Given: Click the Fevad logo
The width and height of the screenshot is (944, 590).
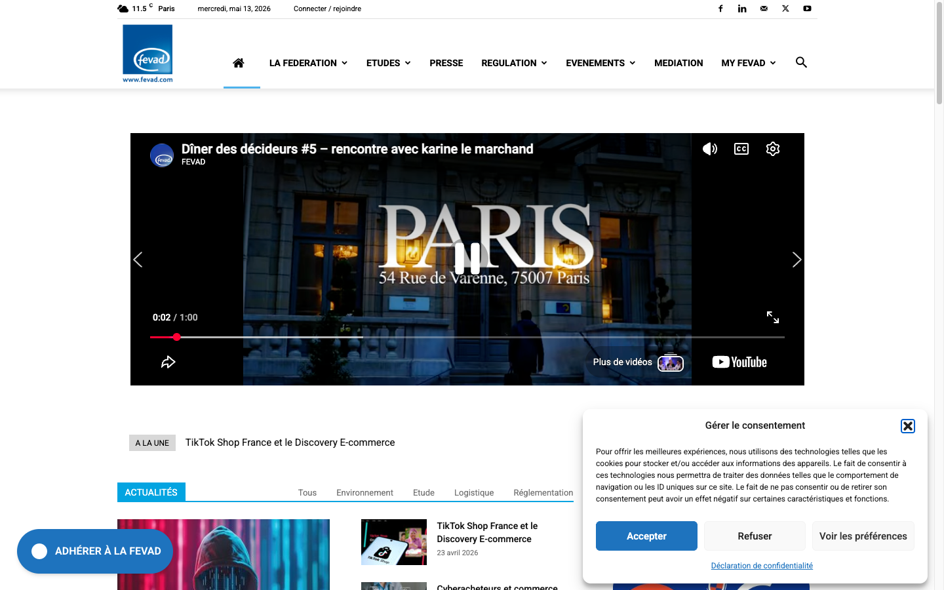Looking at the screenshot, I should [x=147, y=54].
